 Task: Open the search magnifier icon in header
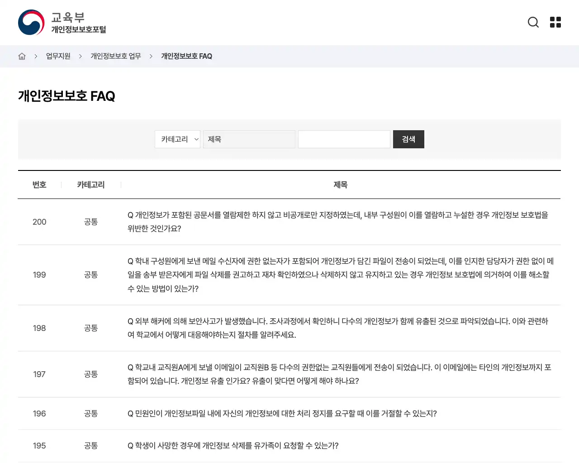point(533,22)
